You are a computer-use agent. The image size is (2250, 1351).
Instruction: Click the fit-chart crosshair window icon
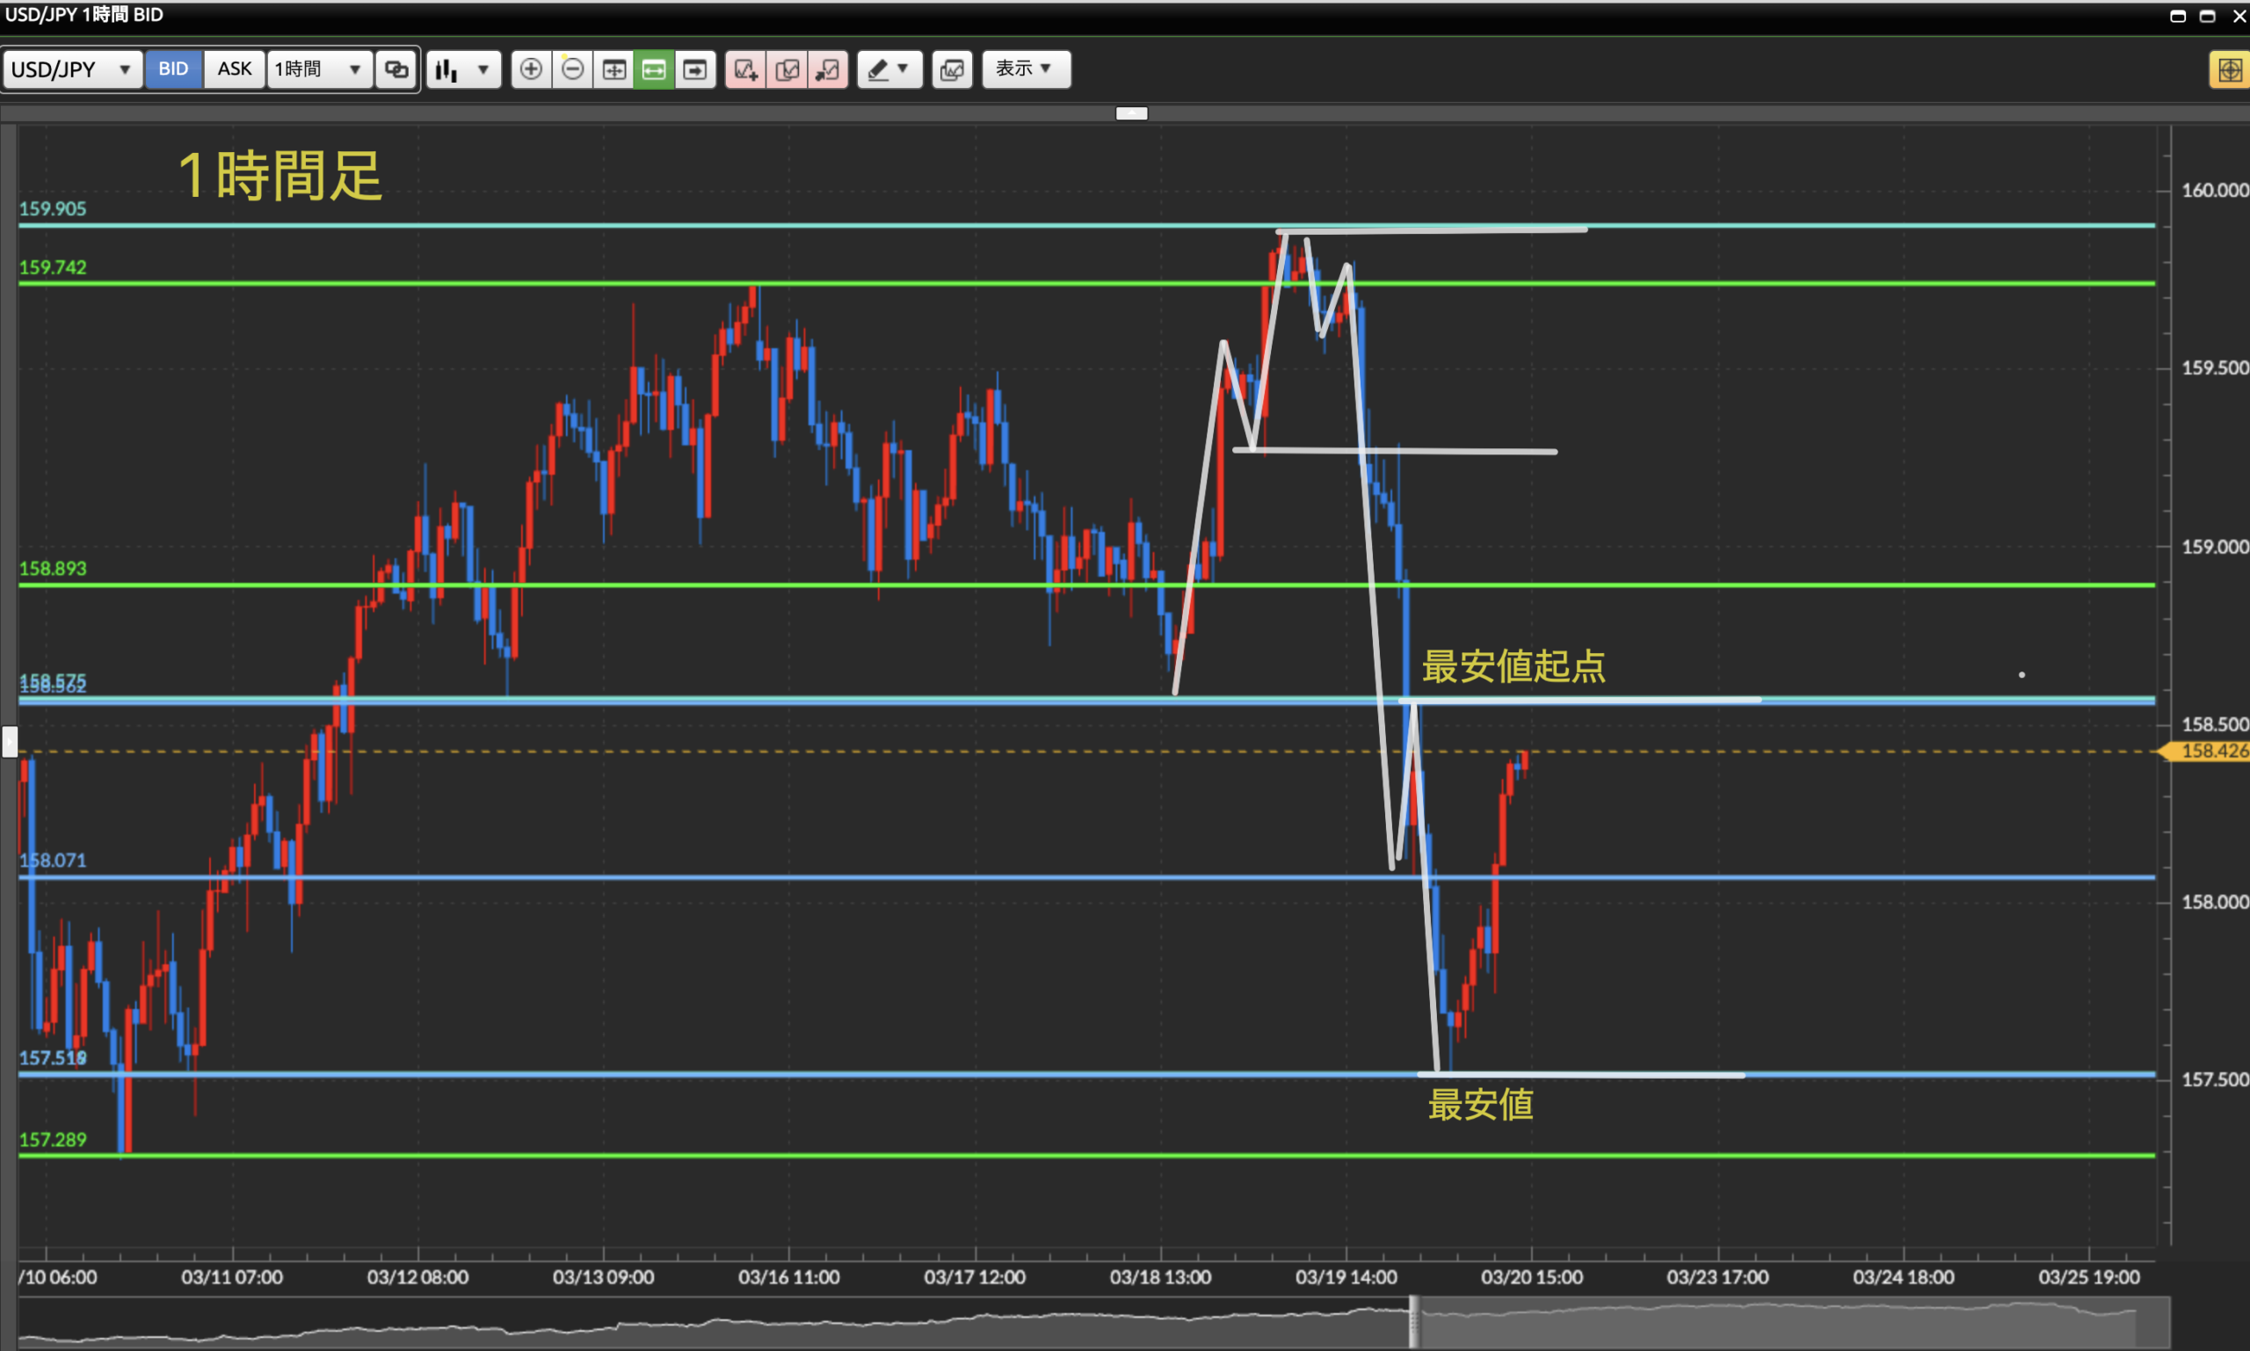point(614,69)
